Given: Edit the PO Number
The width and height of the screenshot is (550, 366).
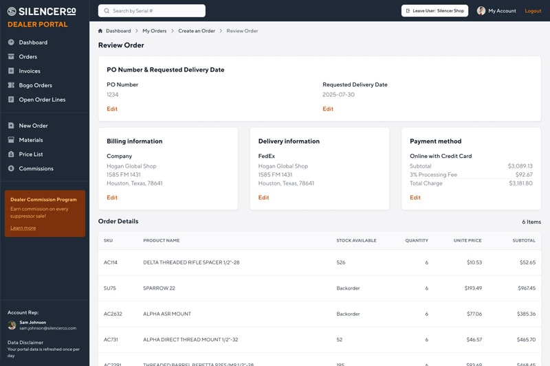Looking at the screenshot, I should click(x=112, y=109).
